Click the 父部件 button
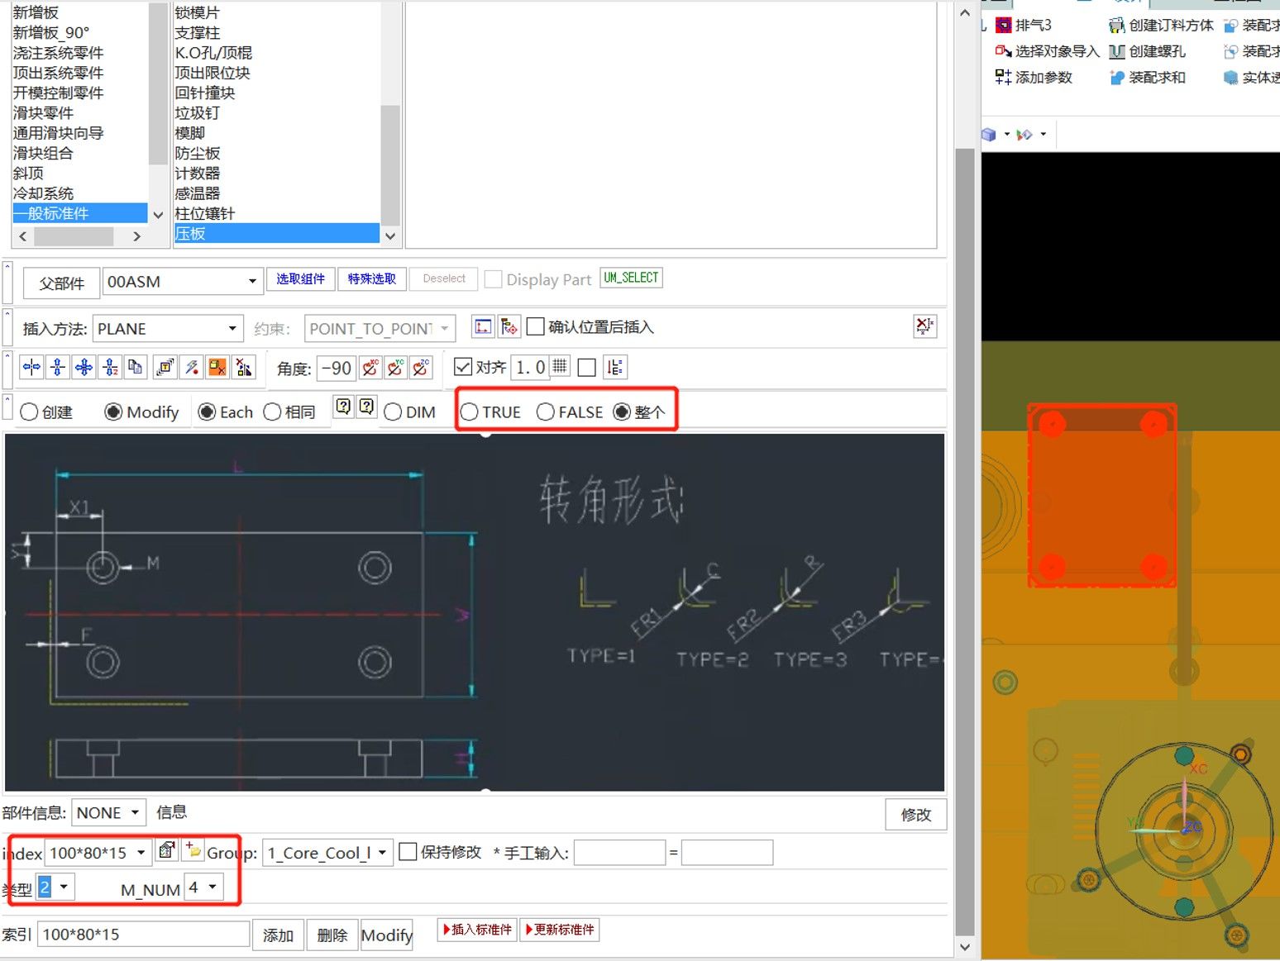1280x961 pixels. [x=62, y=283]
